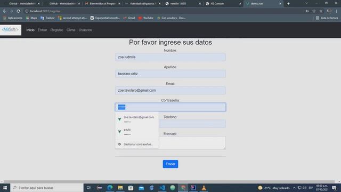Viewport: 341px width, 192px height.
Task: Open the Inicio navigation link
Action: 30,30
